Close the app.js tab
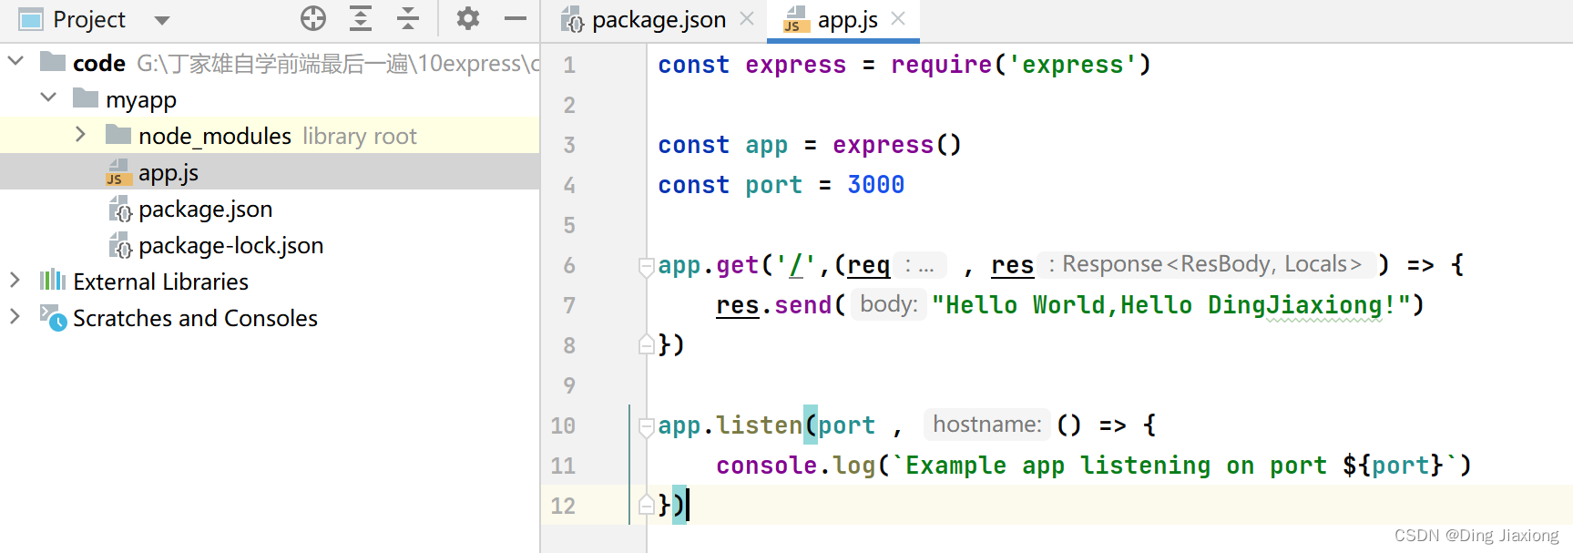Viewport: 1573px width, 553px height. pos(898,19)
